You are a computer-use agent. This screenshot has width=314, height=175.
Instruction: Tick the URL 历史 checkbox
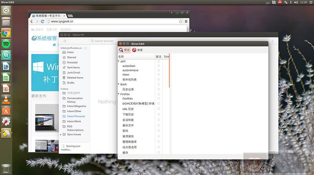coord(159,109)
